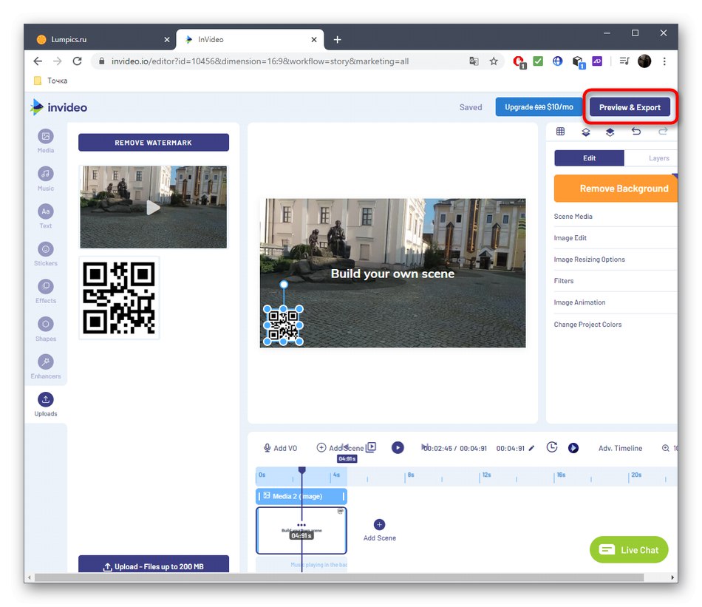Screen dimensions: 702x607
Task: Click the dark circular play-all icon
Action: point(573,448)
